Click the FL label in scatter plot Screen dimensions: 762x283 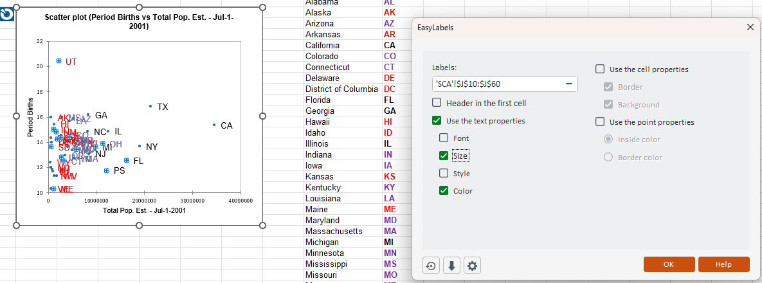138,161
